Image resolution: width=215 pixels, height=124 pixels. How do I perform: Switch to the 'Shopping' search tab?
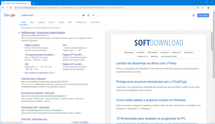tap(41, 22)
